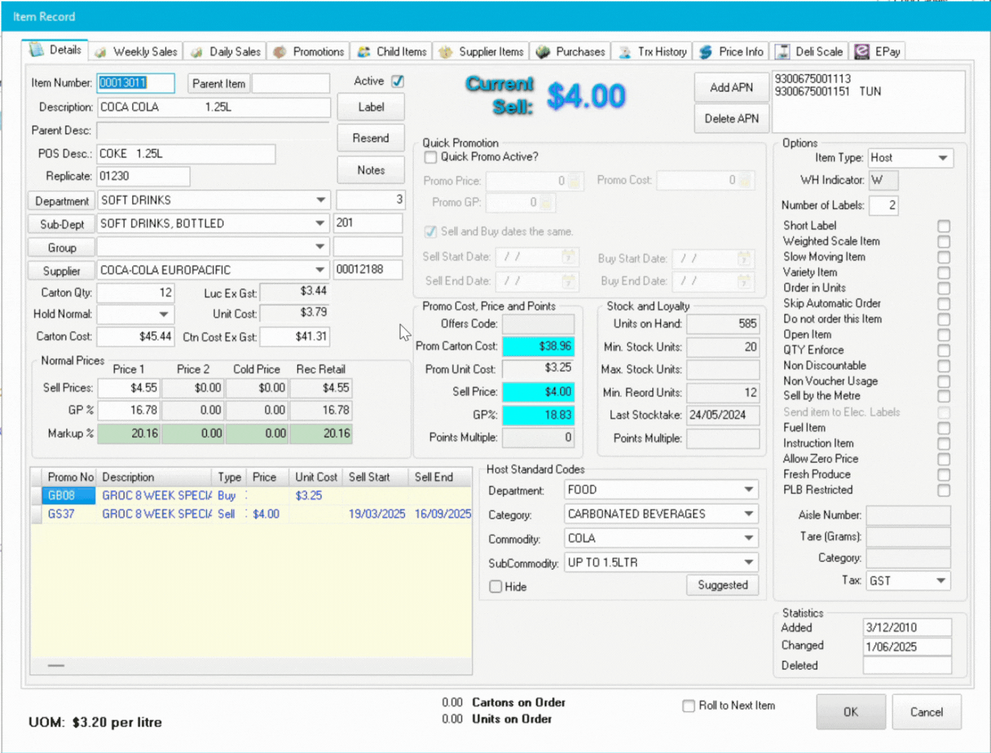Image resolution: width=991 pixels, height=753 pixels.
Task: Click the Delete APN button
Action: (732, 118)
